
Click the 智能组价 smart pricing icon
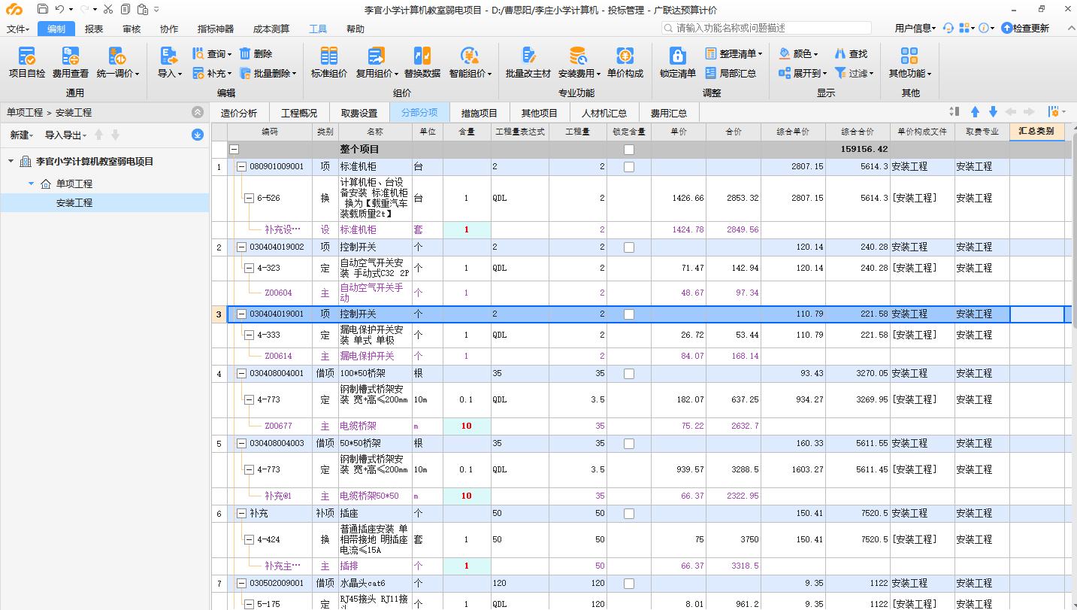point(470,56)
